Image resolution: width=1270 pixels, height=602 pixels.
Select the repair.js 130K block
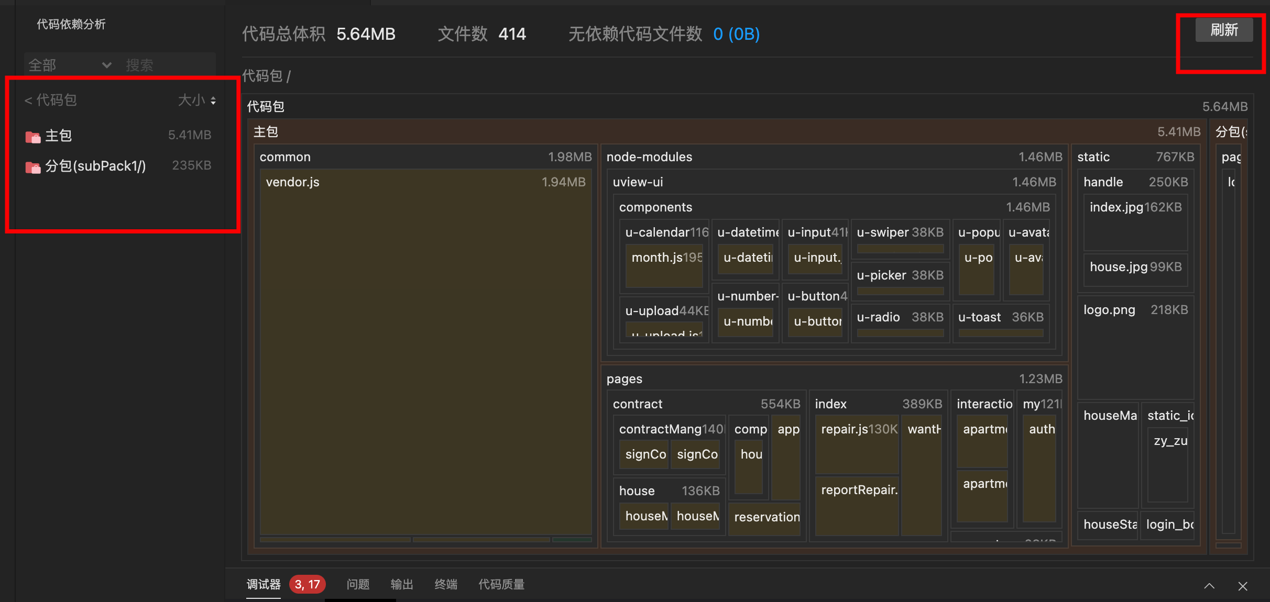click(x=857, y=445)
